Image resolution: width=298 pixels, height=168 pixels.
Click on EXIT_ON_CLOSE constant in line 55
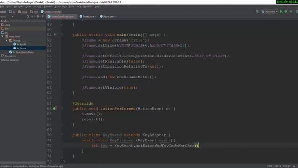[x=209, y=56]
